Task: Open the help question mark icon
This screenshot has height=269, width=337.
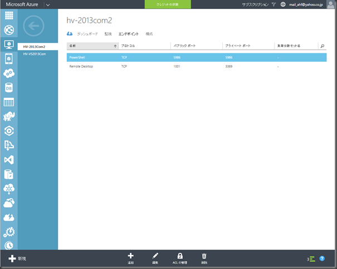Action: click(x=322, y=258)
